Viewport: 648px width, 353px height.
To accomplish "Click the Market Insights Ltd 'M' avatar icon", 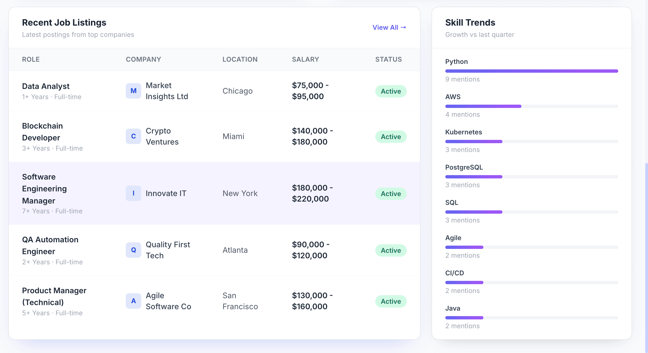I will point(133,91).
